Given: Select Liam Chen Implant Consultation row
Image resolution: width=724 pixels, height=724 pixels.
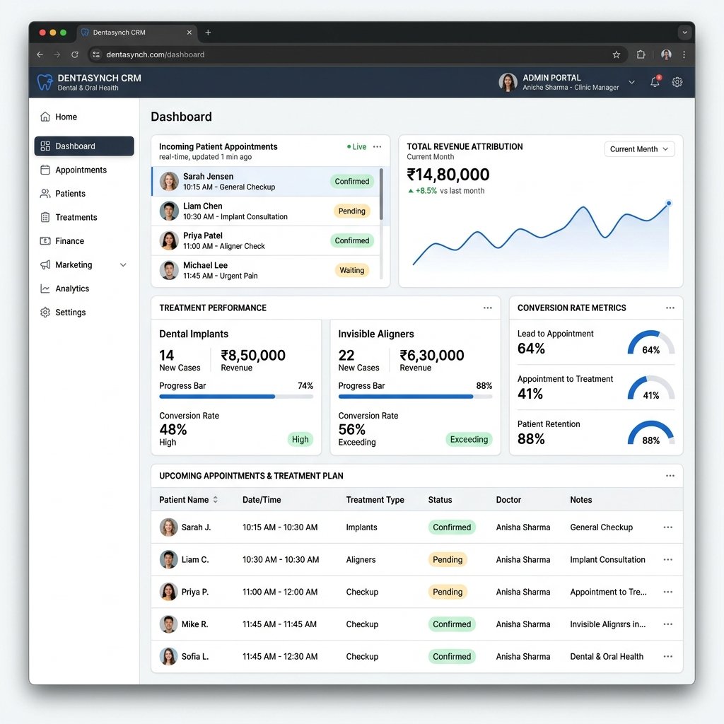Looking at the screenshot, I should 266,211.
